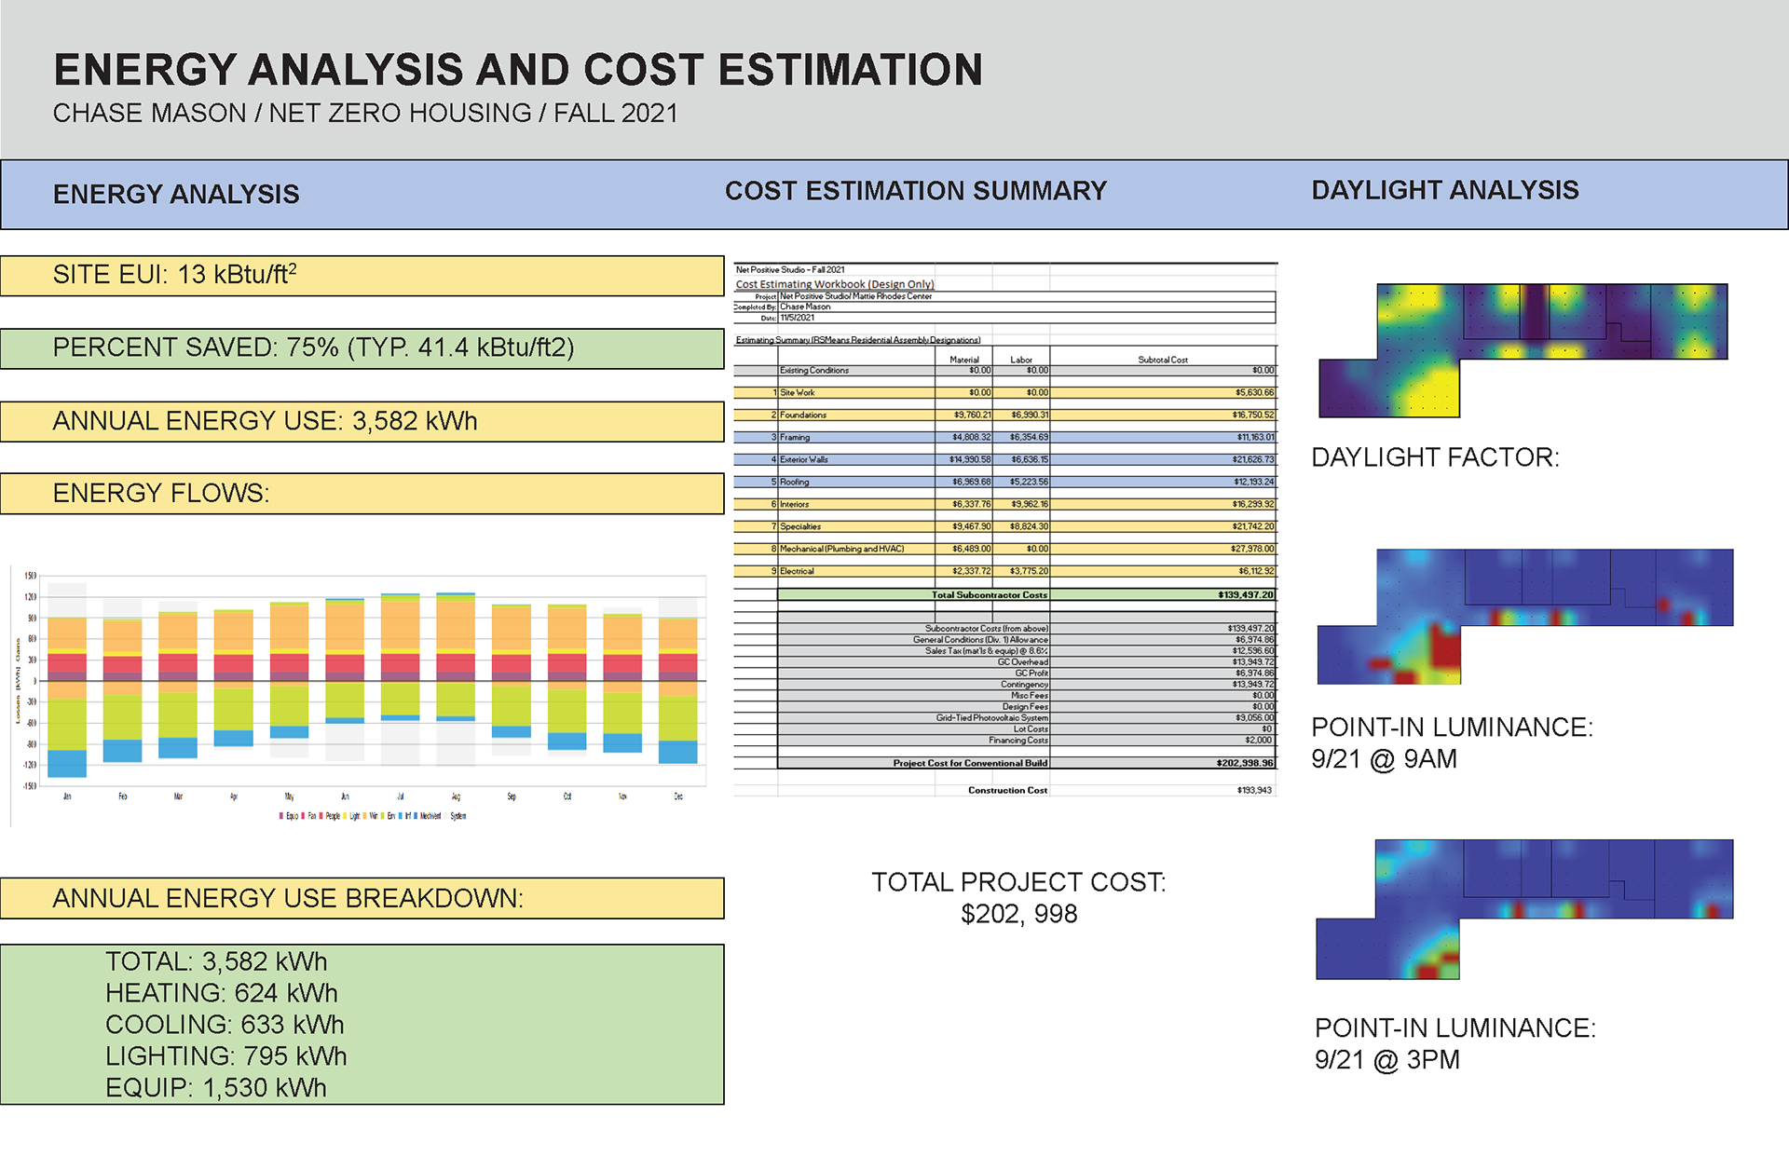Viewport: 1789px width, 1157px height.
Task: Click the Annual Energy Use 3,582 kWh banner
Action: pos(362,421)
